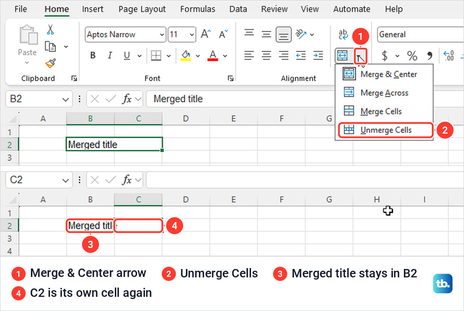The width and height of the screenshot is (464, 311).
Task: Click formula bar showing Merged title
Action: point(240,99)
